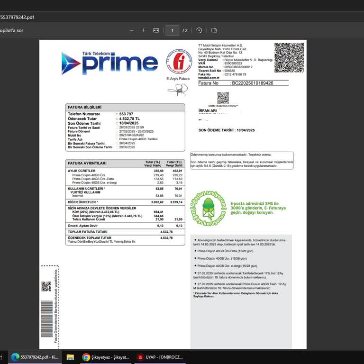Select Fatura Dönemi date range
364x364 pixels.
tap(136, 131)
